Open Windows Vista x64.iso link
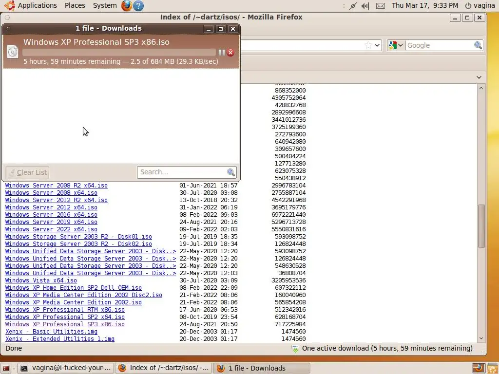This screenshot has width=499, height=374. [41, 280]
